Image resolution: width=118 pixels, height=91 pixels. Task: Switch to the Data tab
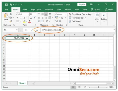59,10
